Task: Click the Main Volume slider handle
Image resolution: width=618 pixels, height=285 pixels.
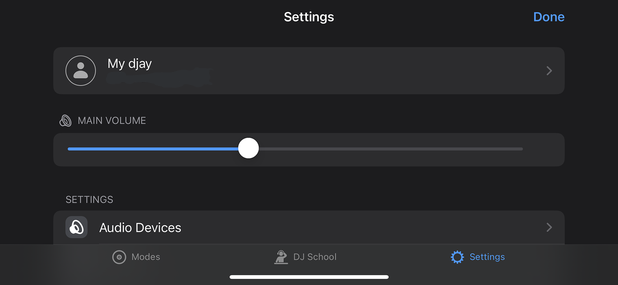Action: pyautogui.click(x=248, y=148)
